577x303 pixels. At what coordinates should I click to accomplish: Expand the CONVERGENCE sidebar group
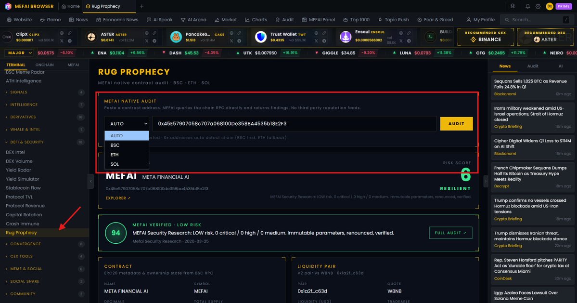[44, 244]
